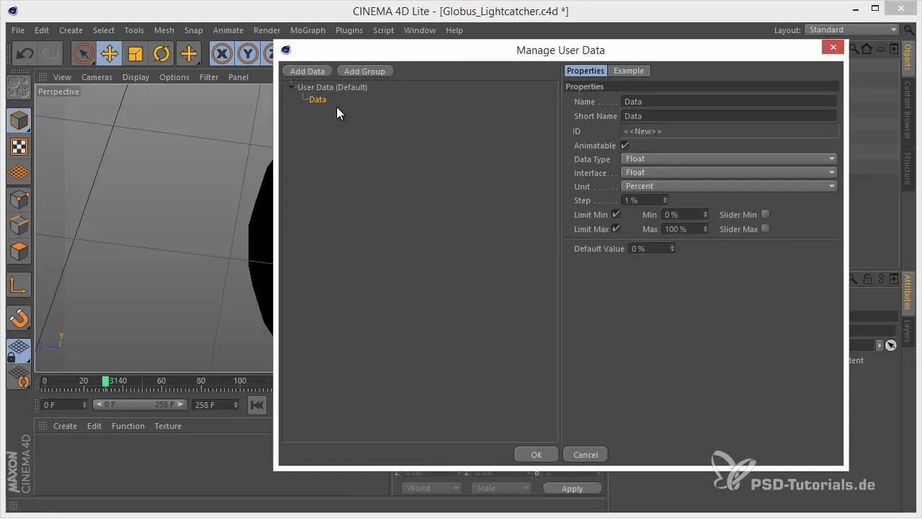
Task: Toggle the Limit Min checkbox
Action: click(x=616, y=214)
